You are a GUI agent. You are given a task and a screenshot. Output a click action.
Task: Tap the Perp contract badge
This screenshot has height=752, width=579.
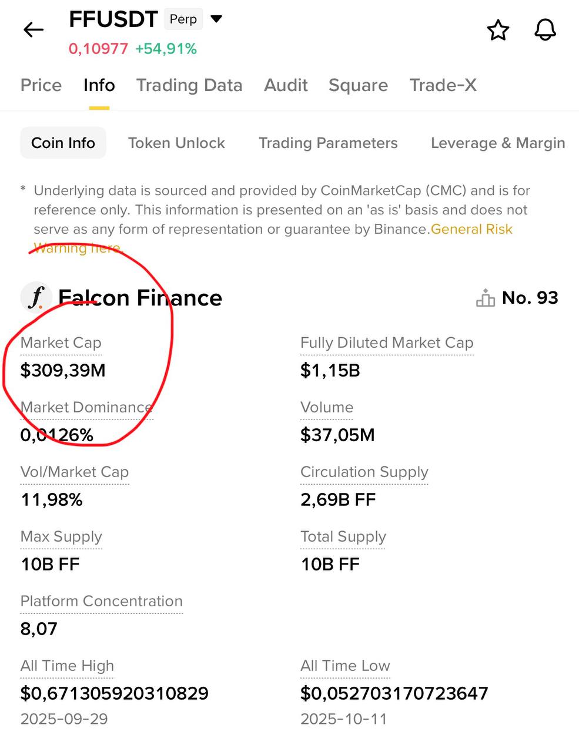183,19
